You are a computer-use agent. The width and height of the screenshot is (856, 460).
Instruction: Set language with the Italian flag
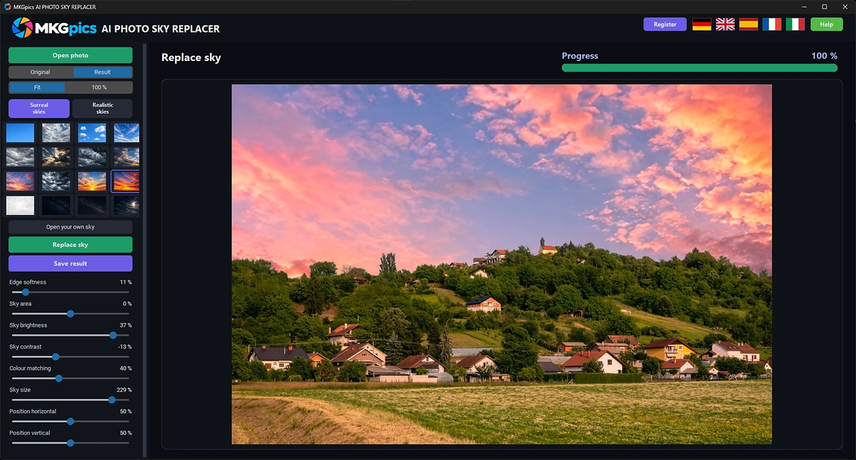click(x=796, y=24)
